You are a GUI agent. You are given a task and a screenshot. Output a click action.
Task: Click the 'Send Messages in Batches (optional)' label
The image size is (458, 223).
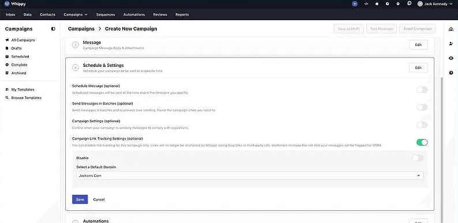tap(102, 103)
